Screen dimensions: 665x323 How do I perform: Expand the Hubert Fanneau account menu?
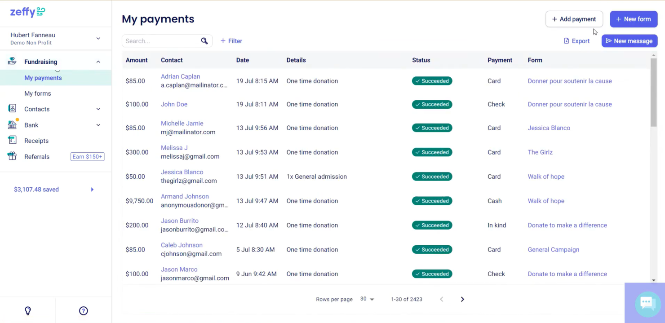tap(98, 39)
